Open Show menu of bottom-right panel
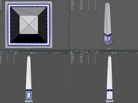Screen dimensions: 138x103 coord(87,51)
